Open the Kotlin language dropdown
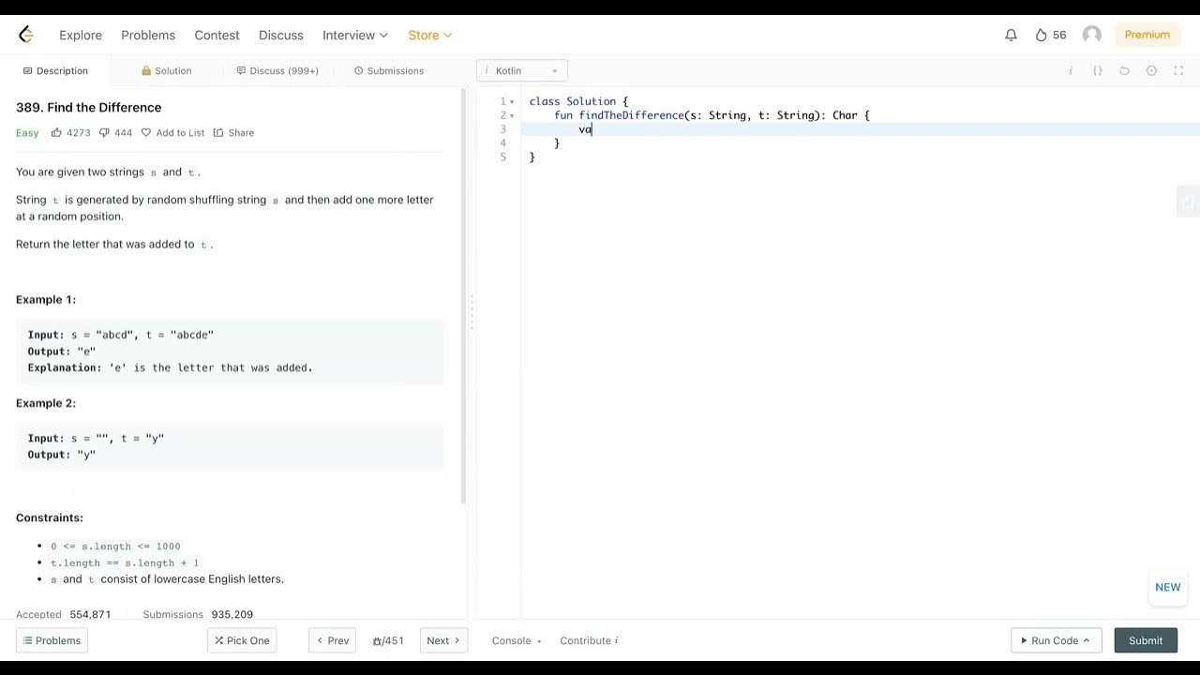The width and height of the screenshot is (1200, 675). click(522, 70)
